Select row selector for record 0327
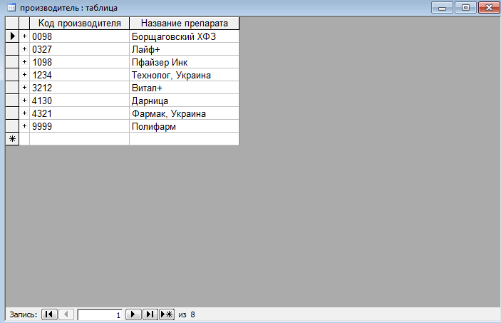Image resolution: width=501 pixels, height=323 pixels. coord(12,49)
